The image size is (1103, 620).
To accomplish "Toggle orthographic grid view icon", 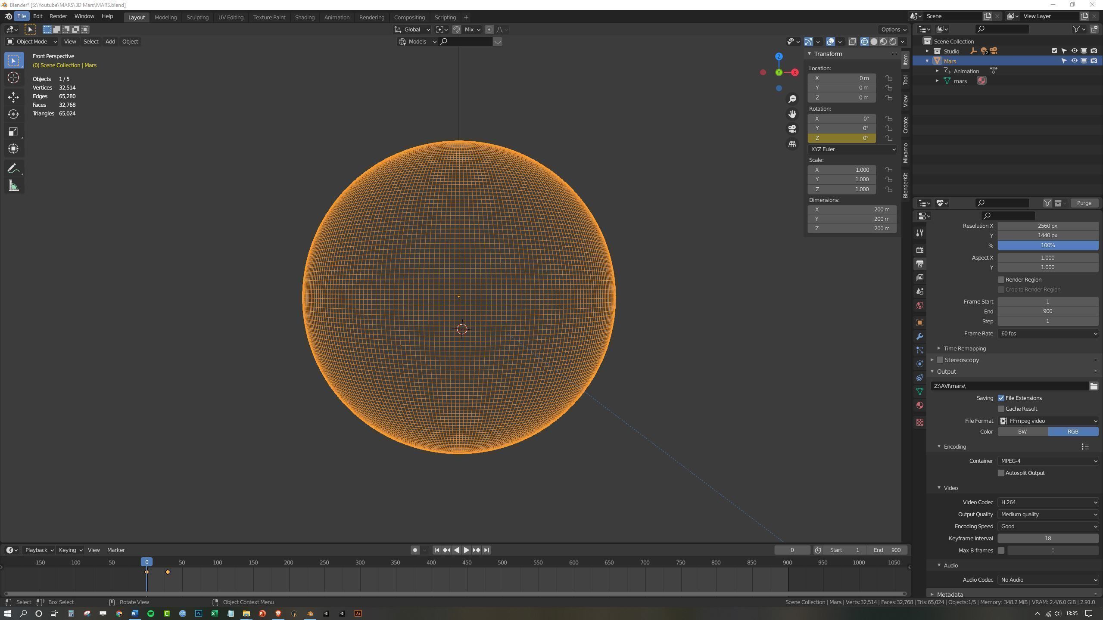I will click(792, 144).
